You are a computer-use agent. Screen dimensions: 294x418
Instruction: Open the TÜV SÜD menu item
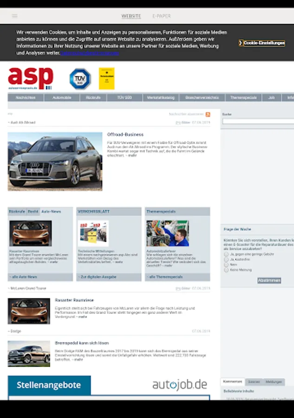pyautogui.click(x=124, y=98)
